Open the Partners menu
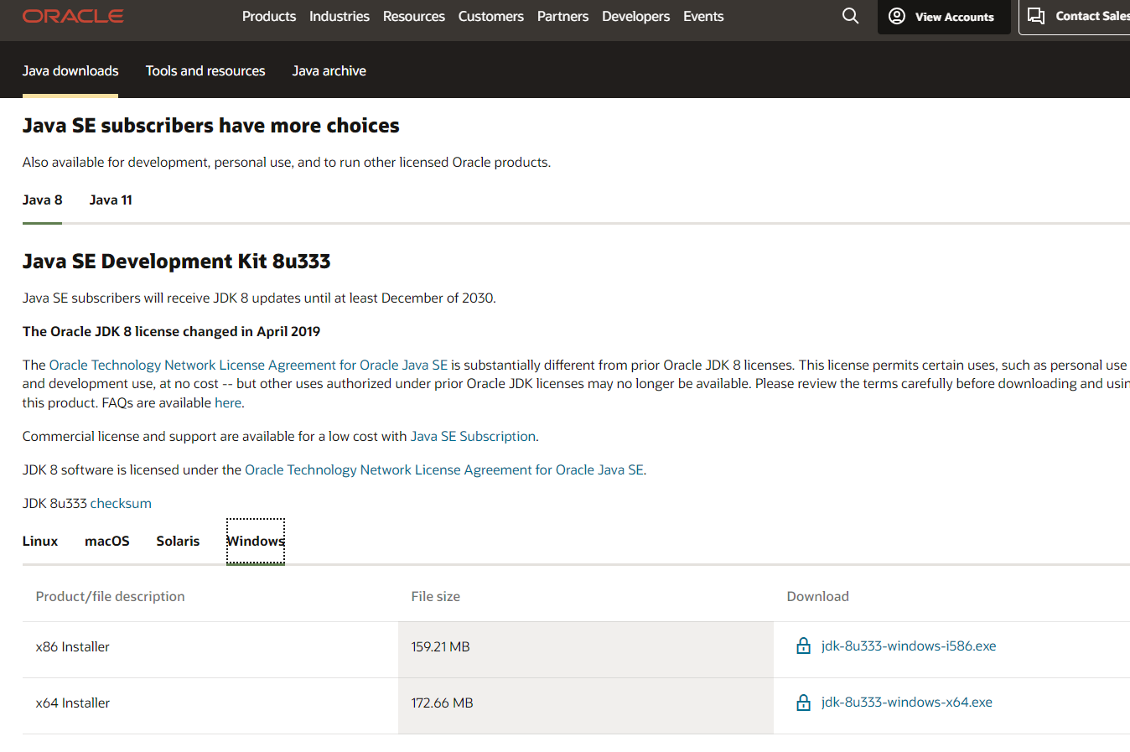Image resolution: width=1130 pixels, height=752 pixels. click(x=562, y=16)
